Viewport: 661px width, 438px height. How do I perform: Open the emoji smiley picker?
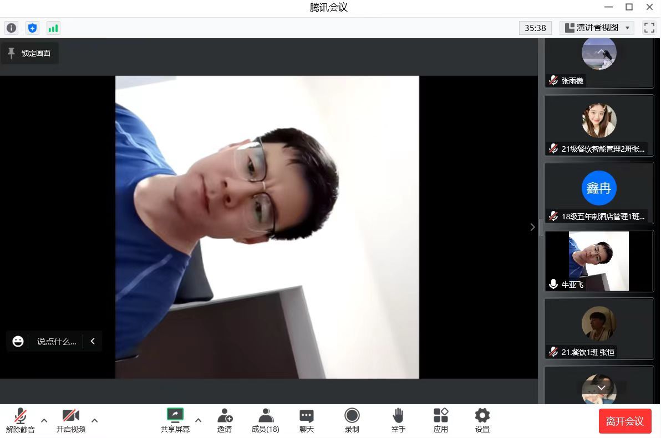point(18,341)
